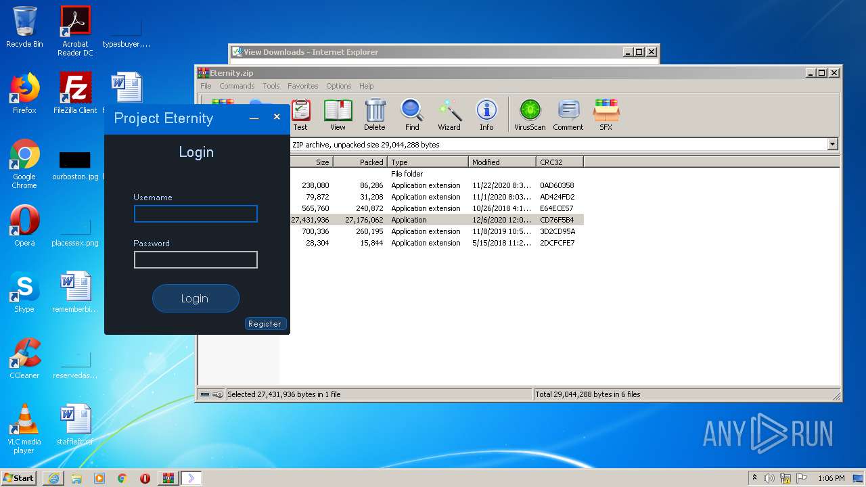This screenshot has width=866, height=487.
Task: Open archive Info in WinRAR toolbar
Action: point(486,114)
